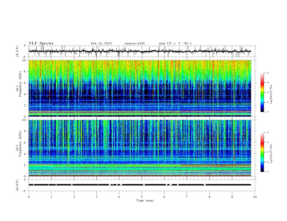Click the "1" tick on the Time axis

tap(51, 197)
